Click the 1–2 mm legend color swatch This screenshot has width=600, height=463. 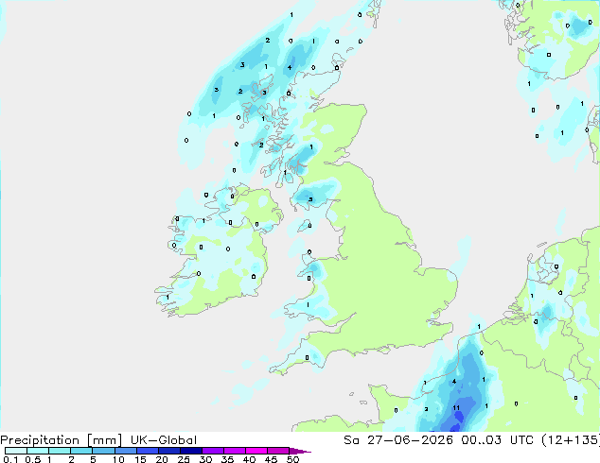pyautogui.click(x=60, y=451)
